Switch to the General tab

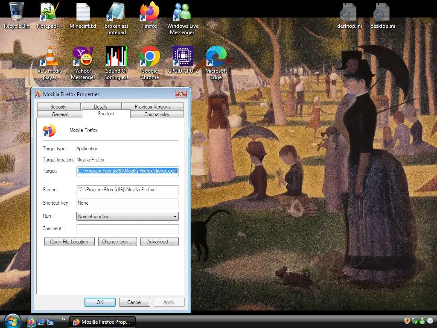click(60, 114)
